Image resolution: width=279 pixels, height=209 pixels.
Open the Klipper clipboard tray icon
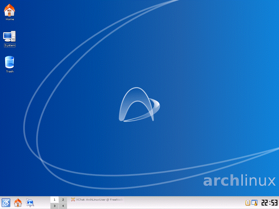[x=248, y=203]
